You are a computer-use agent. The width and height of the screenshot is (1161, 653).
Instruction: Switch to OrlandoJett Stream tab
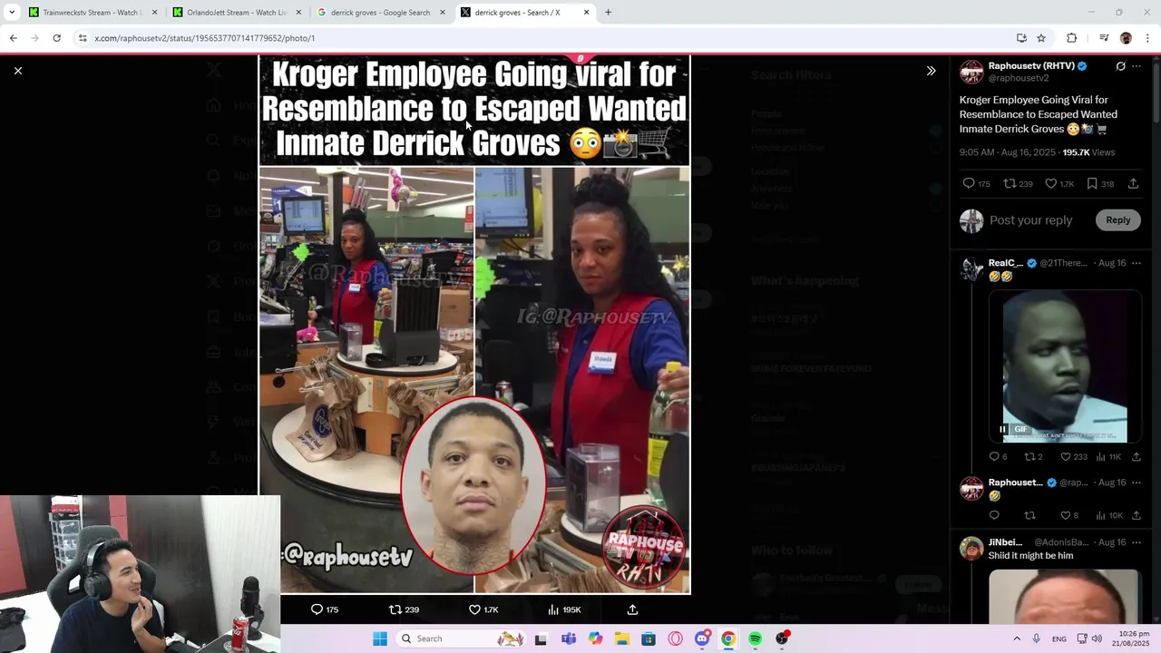click(236, 13)
